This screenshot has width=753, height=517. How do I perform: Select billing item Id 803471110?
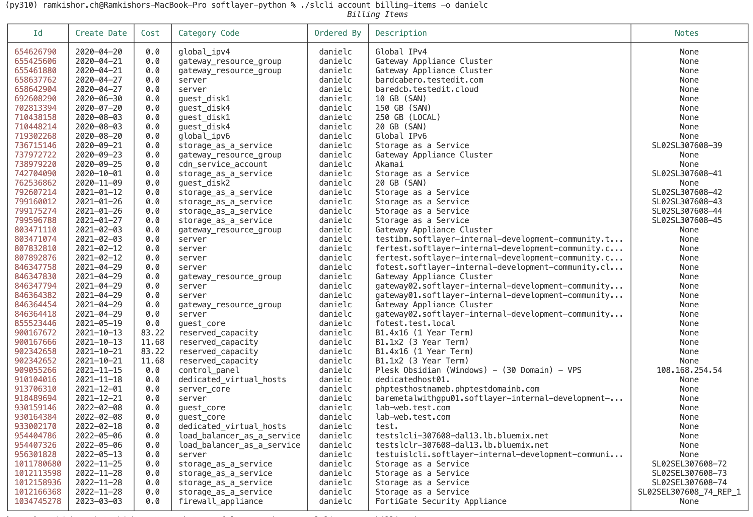[x=35, y=230]
